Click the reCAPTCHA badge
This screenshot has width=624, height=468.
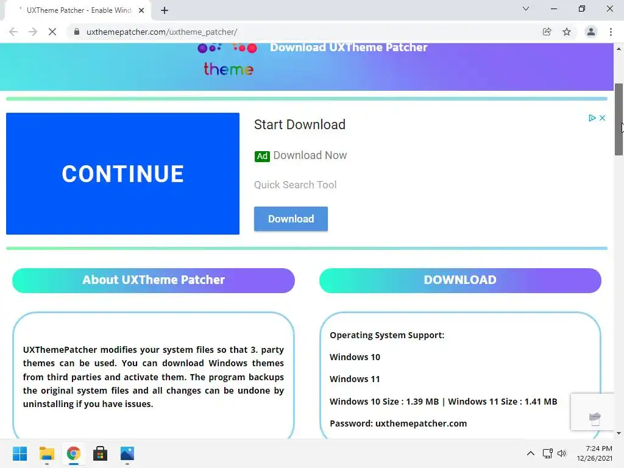click(x=593, y=412)
